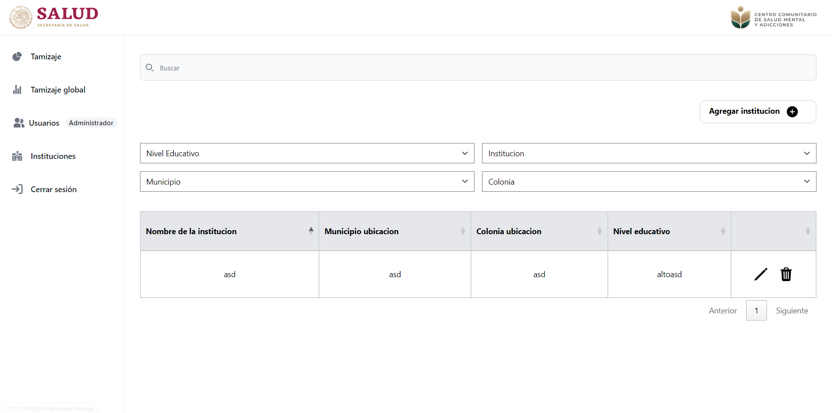Click the Usuarios people icon

(x=19, y=123)
